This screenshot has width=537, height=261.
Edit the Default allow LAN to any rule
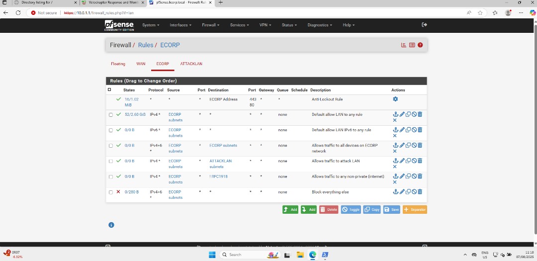[402, 114]
